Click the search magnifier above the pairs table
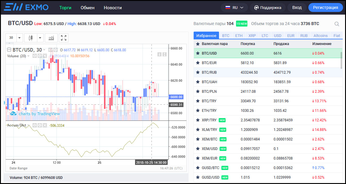The width and height of the screenshot is (346, 184). 337,24
